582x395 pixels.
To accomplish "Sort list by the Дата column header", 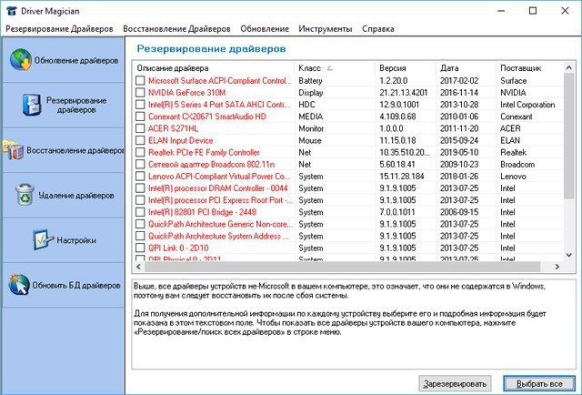I will pyautogui.click(x=467, y=68).
